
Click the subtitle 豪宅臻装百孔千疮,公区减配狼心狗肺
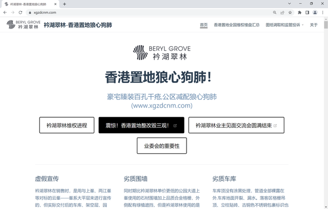162,97
